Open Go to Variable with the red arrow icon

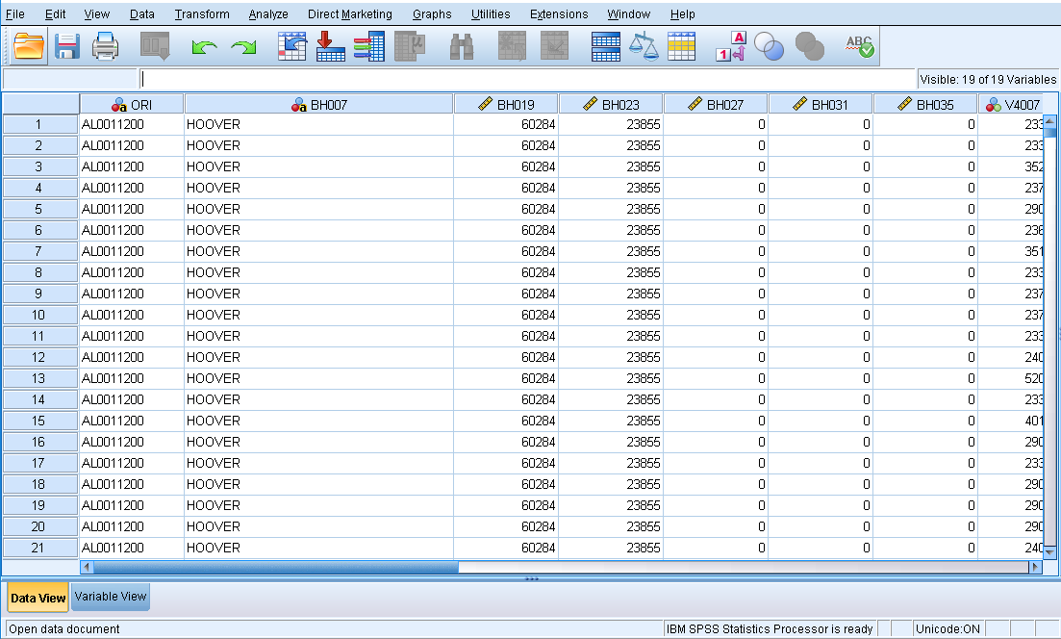[x=330, y=45]
